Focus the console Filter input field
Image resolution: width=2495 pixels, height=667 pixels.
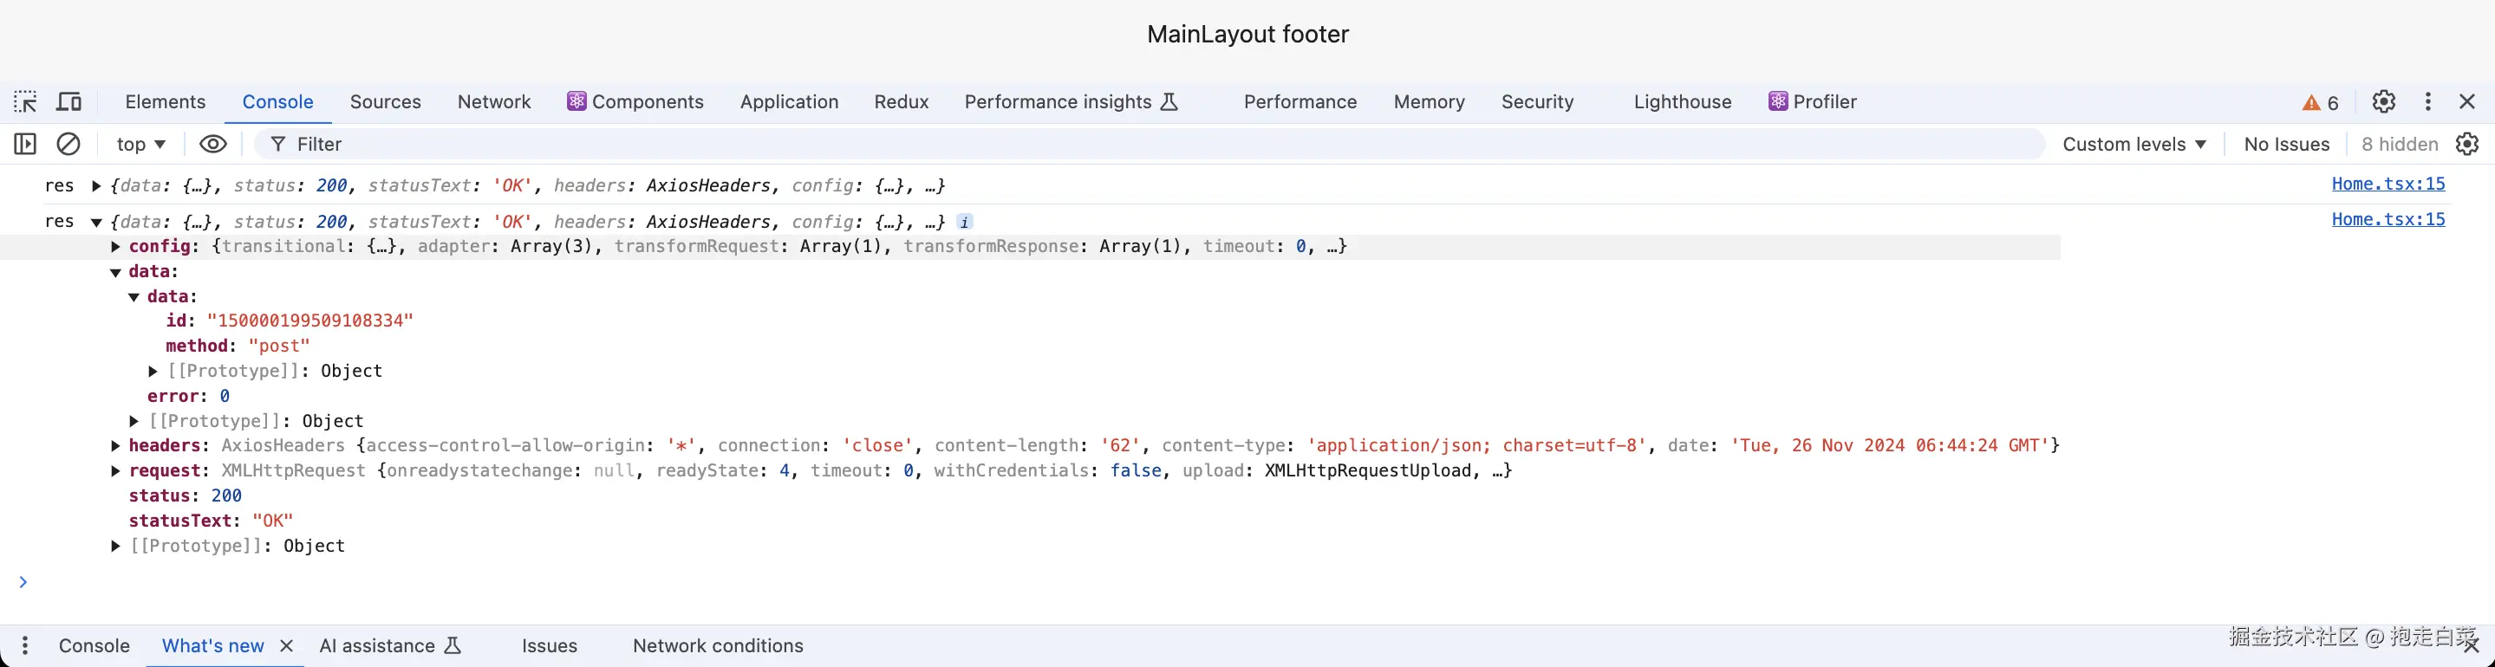click(x=1149, y=145)
